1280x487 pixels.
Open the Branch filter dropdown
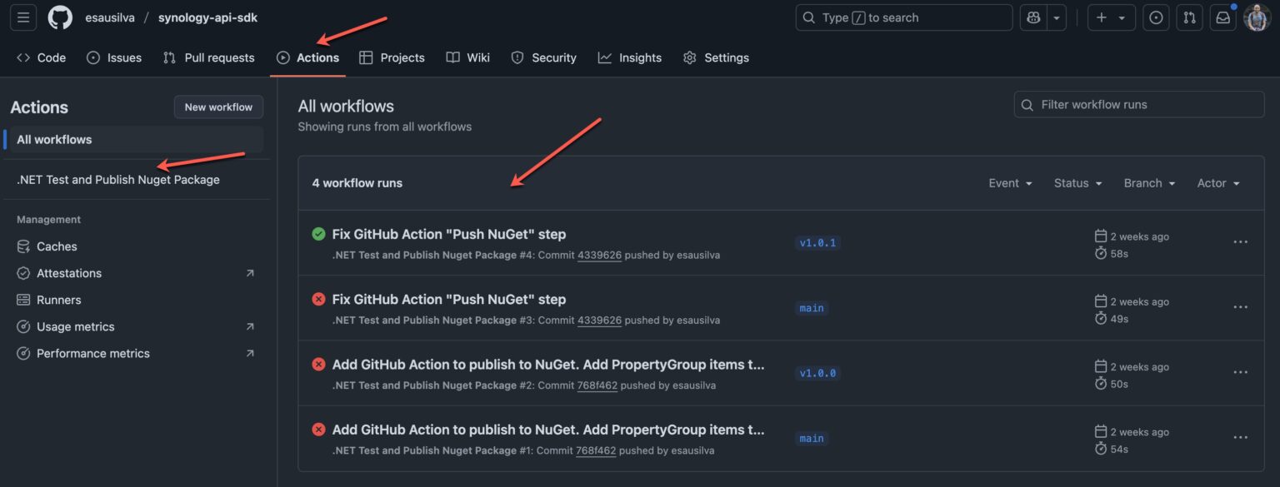[x=1147, y=182]
